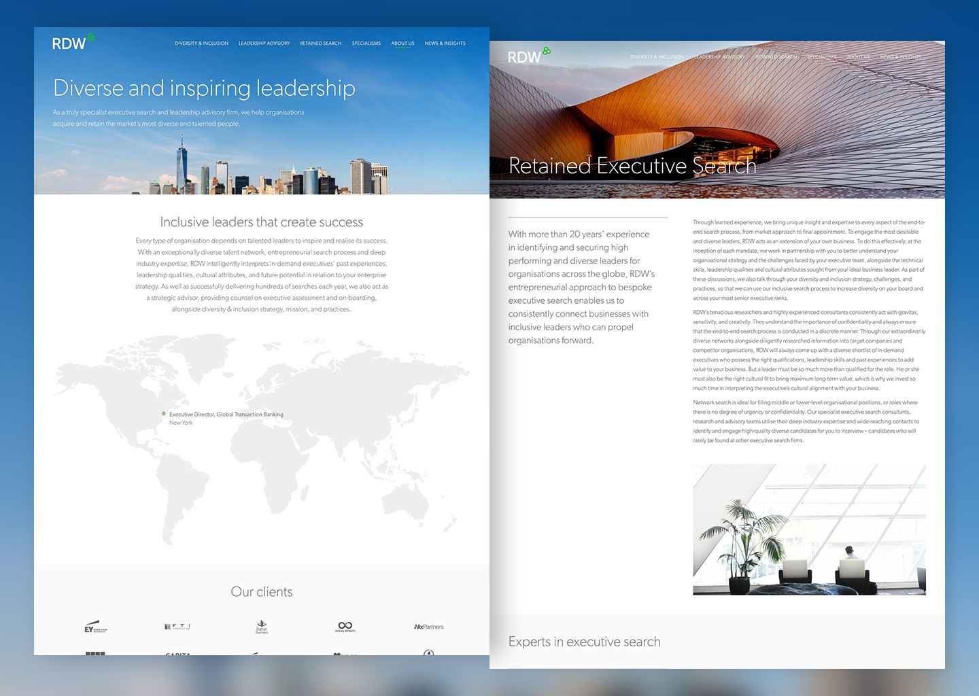This screenshot has width=979, height=696.
Task: Click the Executive Director, Global Transaction Banking label
Action: [x=226, y=414]
